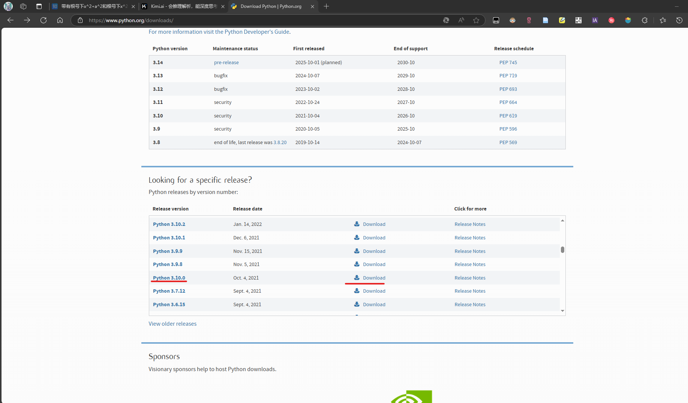This screenshot has width=688, height=403.
Task: Add page to favorites with star icon
Action: point(476,20)
